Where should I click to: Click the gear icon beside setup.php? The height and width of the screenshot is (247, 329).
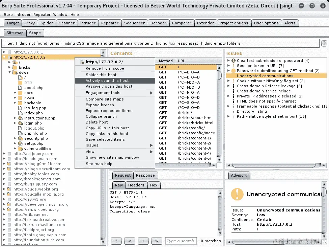(x=20, y=143)
